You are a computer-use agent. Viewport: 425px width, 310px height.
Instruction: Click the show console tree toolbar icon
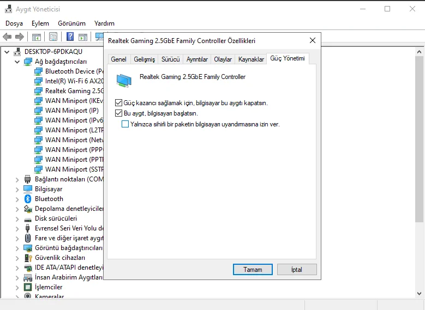37,37
